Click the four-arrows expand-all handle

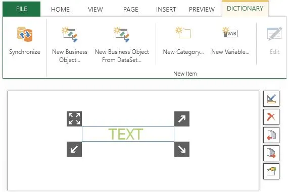pyautogui.click(x=74, y=119)
